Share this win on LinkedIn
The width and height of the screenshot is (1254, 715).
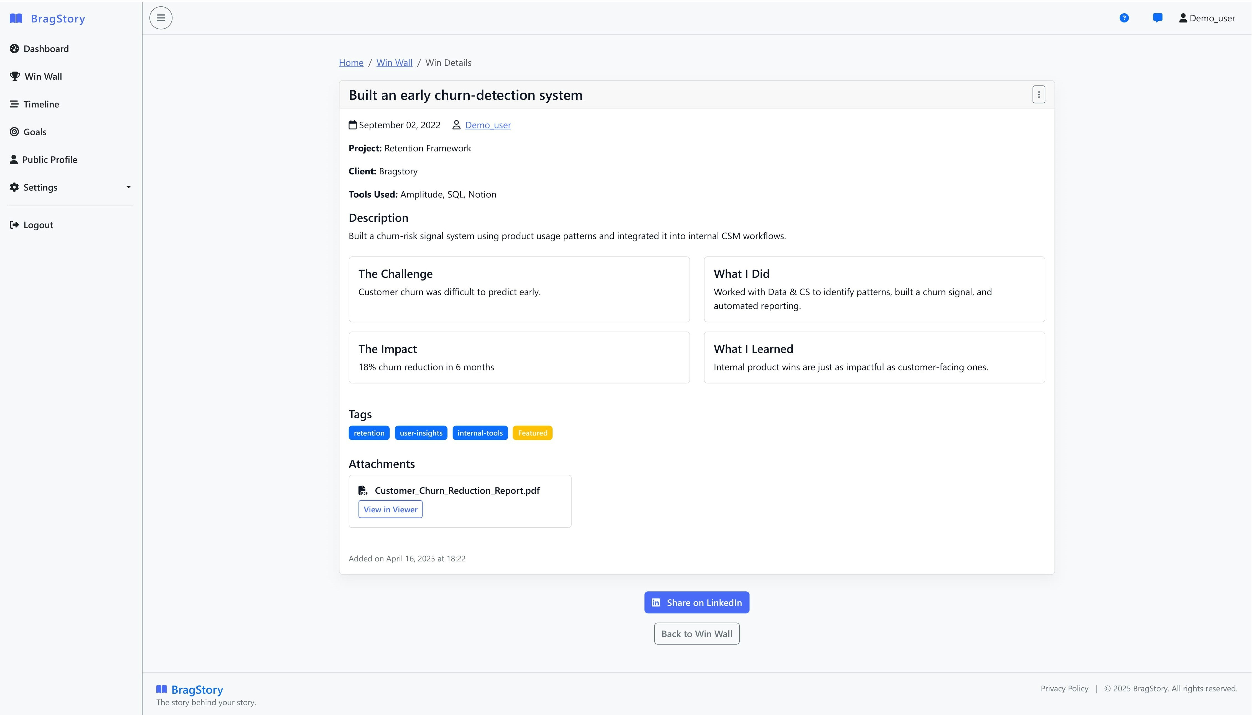tap(696, 602)
